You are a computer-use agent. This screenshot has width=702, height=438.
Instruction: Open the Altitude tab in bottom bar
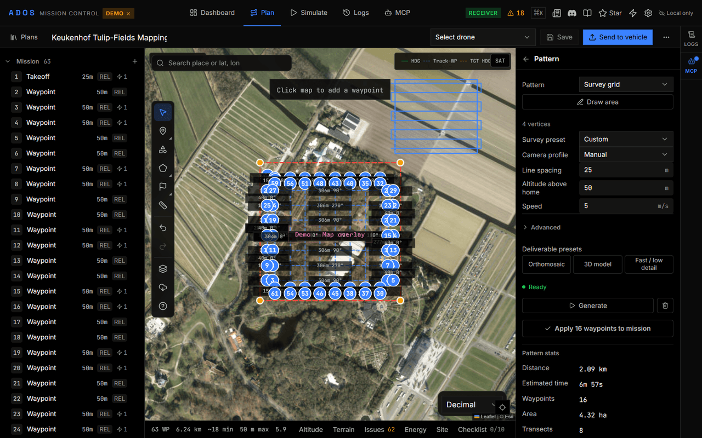(x=311, y=430)
